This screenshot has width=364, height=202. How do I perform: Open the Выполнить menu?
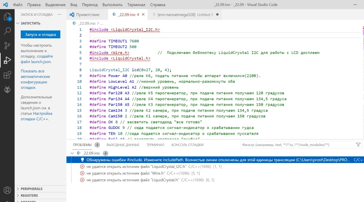pos(112,5)
